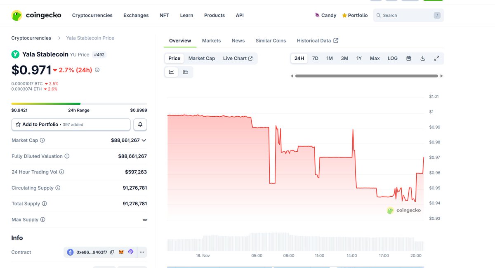Open Live Chart external link

click(x=238, y=59)
